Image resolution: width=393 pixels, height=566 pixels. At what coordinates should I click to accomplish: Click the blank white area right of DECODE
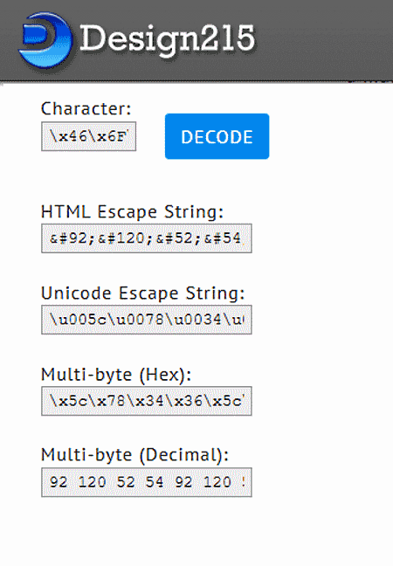coord(330,136)
